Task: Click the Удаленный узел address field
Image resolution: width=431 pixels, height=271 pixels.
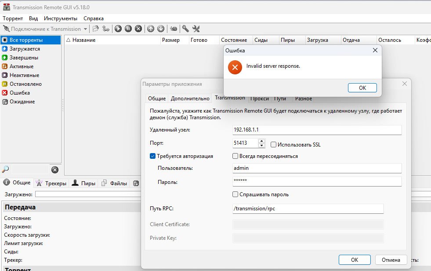Action: (317, 130)
